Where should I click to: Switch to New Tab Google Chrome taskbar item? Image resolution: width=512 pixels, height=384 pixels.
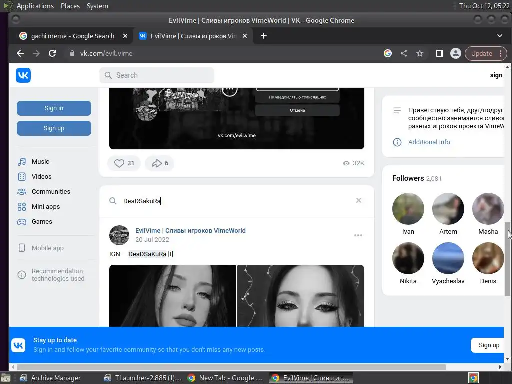(x=226, y=378)
